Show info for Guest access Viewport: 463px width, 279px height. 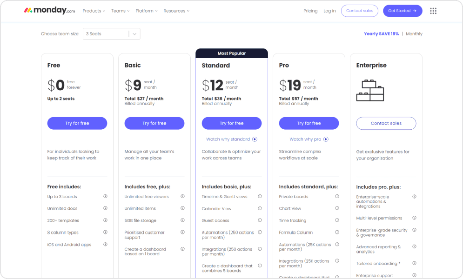tap(260, 220)
